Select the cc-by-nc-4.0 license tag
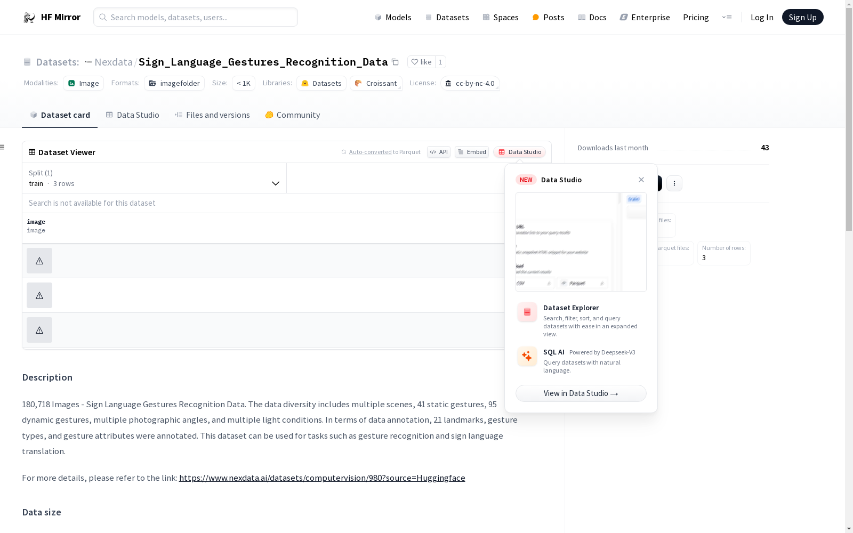The height and width of the screenshot is (533, 853). coord(470,83)
